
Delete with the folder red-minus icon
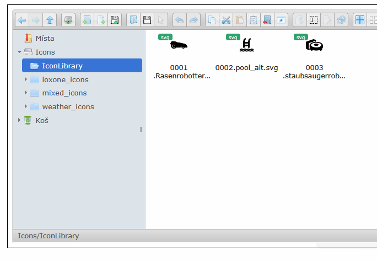coord(267,20)
